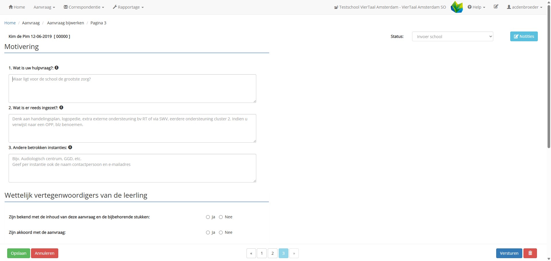Open the Correspondentie menu
Viewport: 551px width, 261px height.
84,7
